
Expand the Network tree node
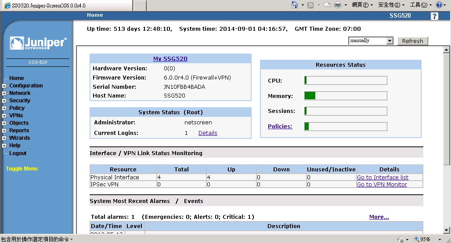(x=4, y=93)
